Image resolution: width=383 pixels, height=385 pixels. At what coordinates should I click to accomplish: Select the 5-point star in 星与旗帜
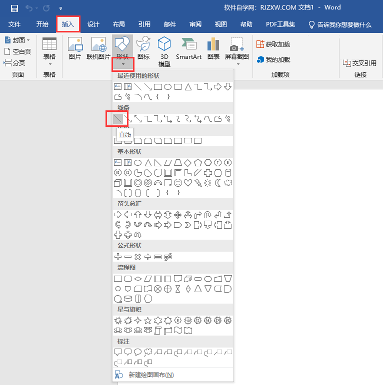coord(147,321)
